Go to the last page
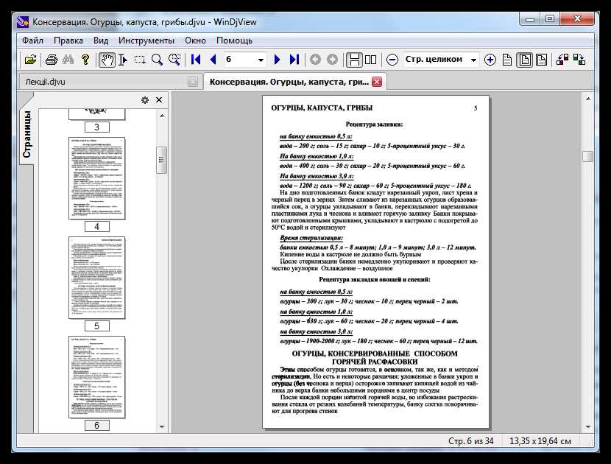The image size is (611, 464). click(x=294, y=60)
